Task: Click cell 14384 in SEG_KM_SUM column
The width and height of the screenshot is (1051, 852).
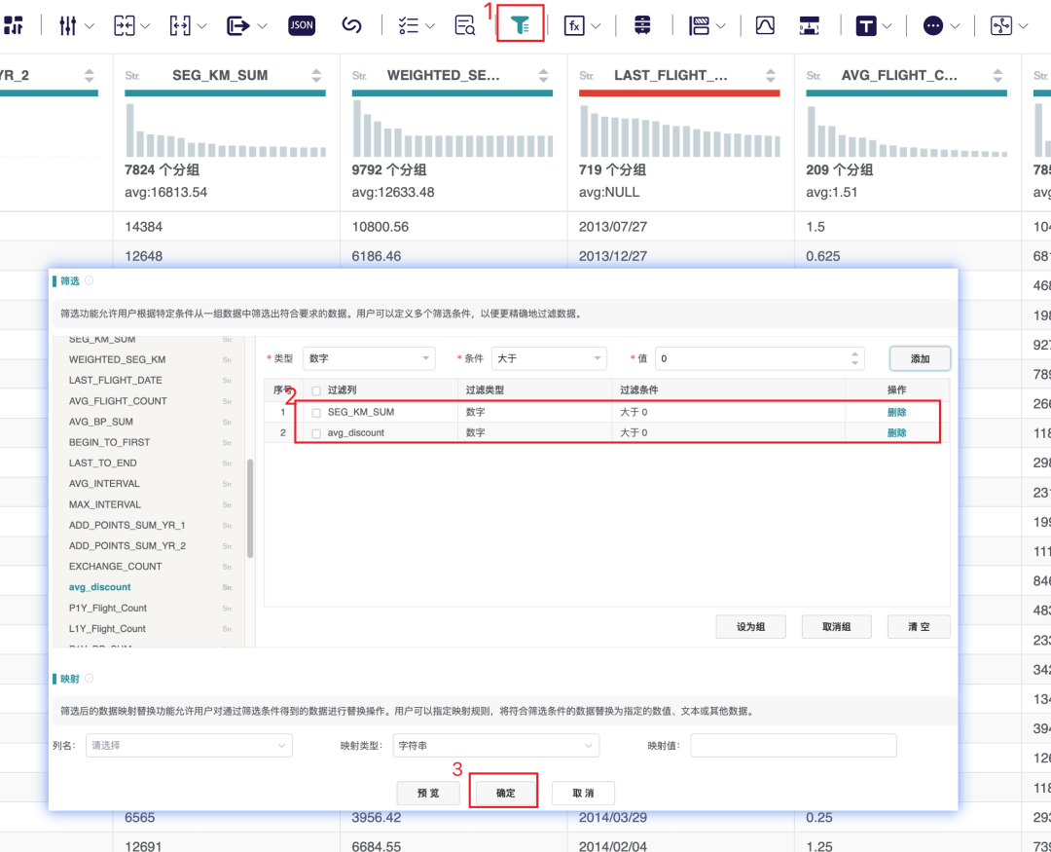Action: pyautogui.click(x=143, y=227)
